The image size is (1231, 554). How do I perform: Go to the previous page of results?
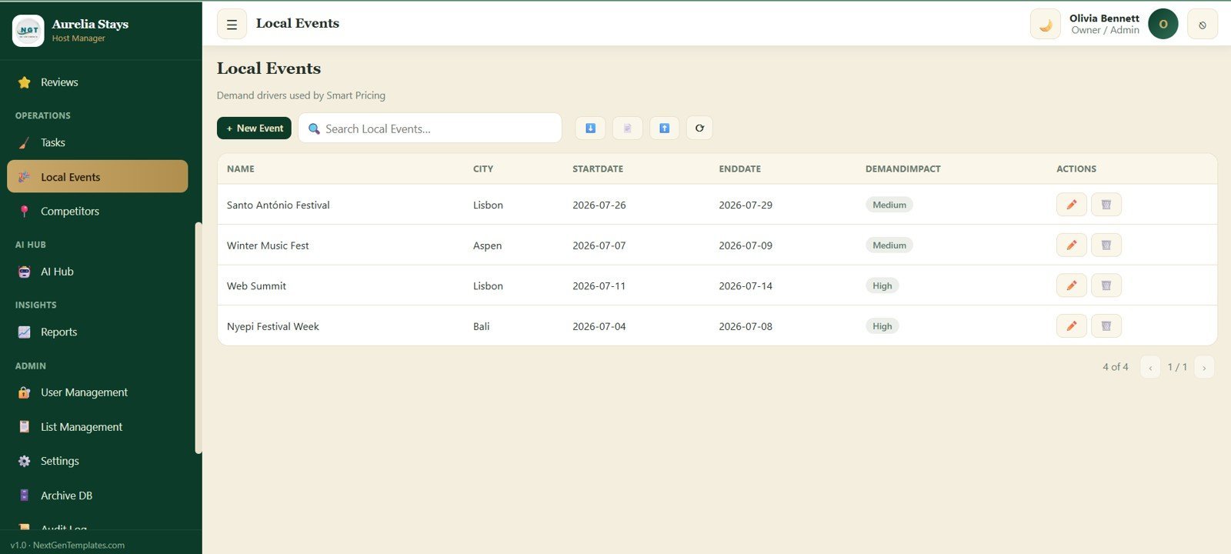[1150, 367]
